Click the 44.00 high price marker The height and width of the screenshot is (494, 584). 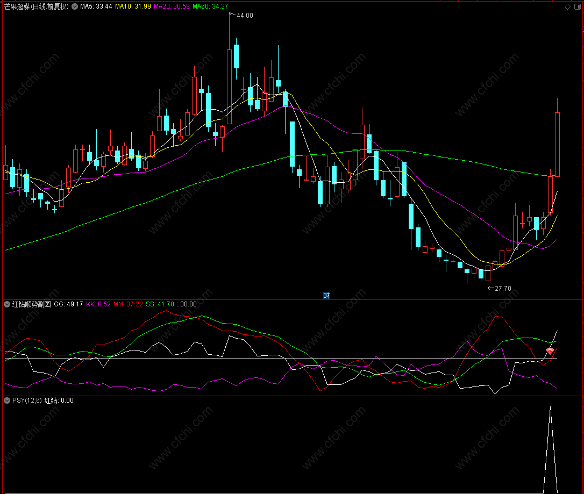[x=244, y=16]
